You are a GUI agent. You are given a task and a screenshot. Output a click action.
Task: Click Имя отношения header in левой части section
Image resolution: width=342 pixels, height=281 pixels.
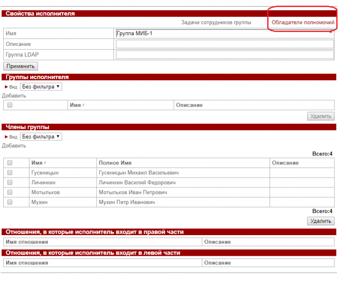coord(27,263)
